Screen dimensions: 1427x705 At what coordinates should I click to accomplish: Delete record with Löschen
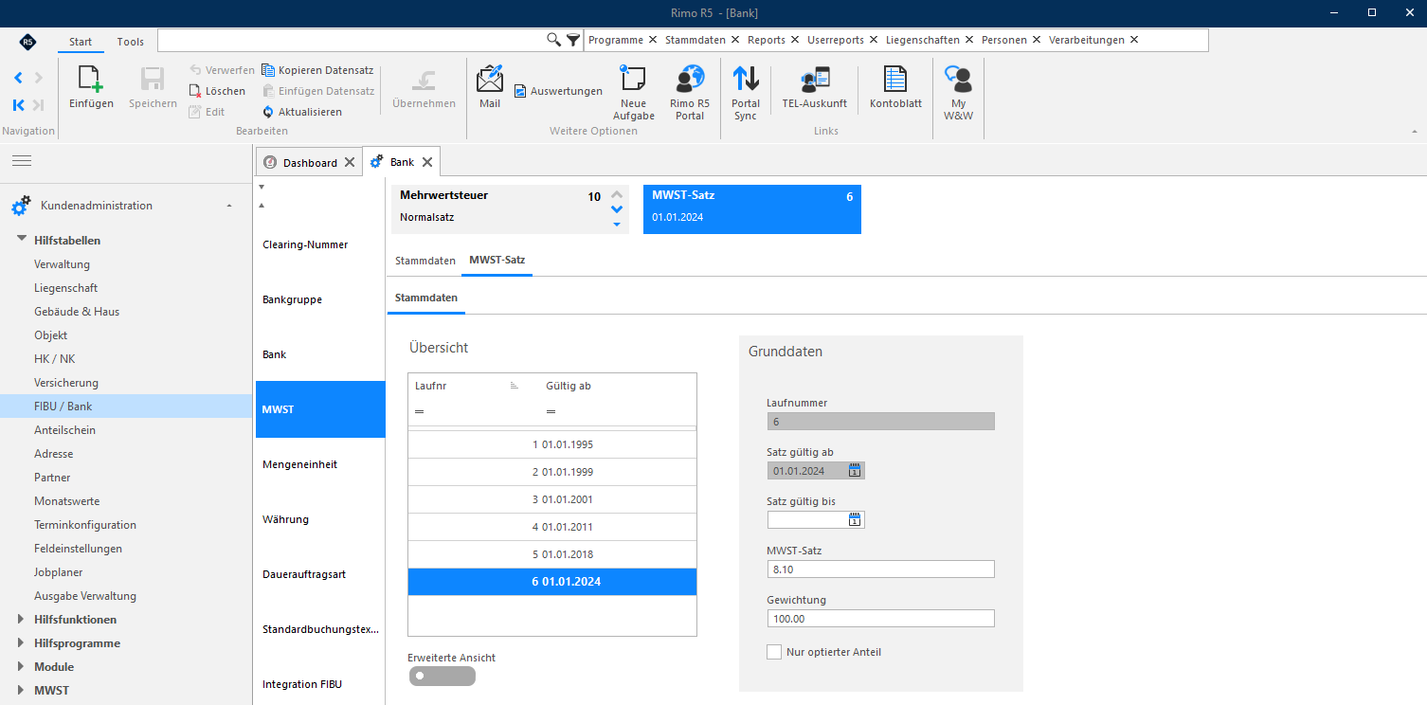(217, 91)
